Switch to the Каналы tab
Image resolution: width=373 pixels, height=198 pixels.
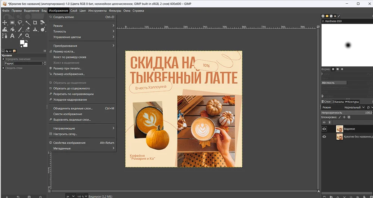click(338, 102)
